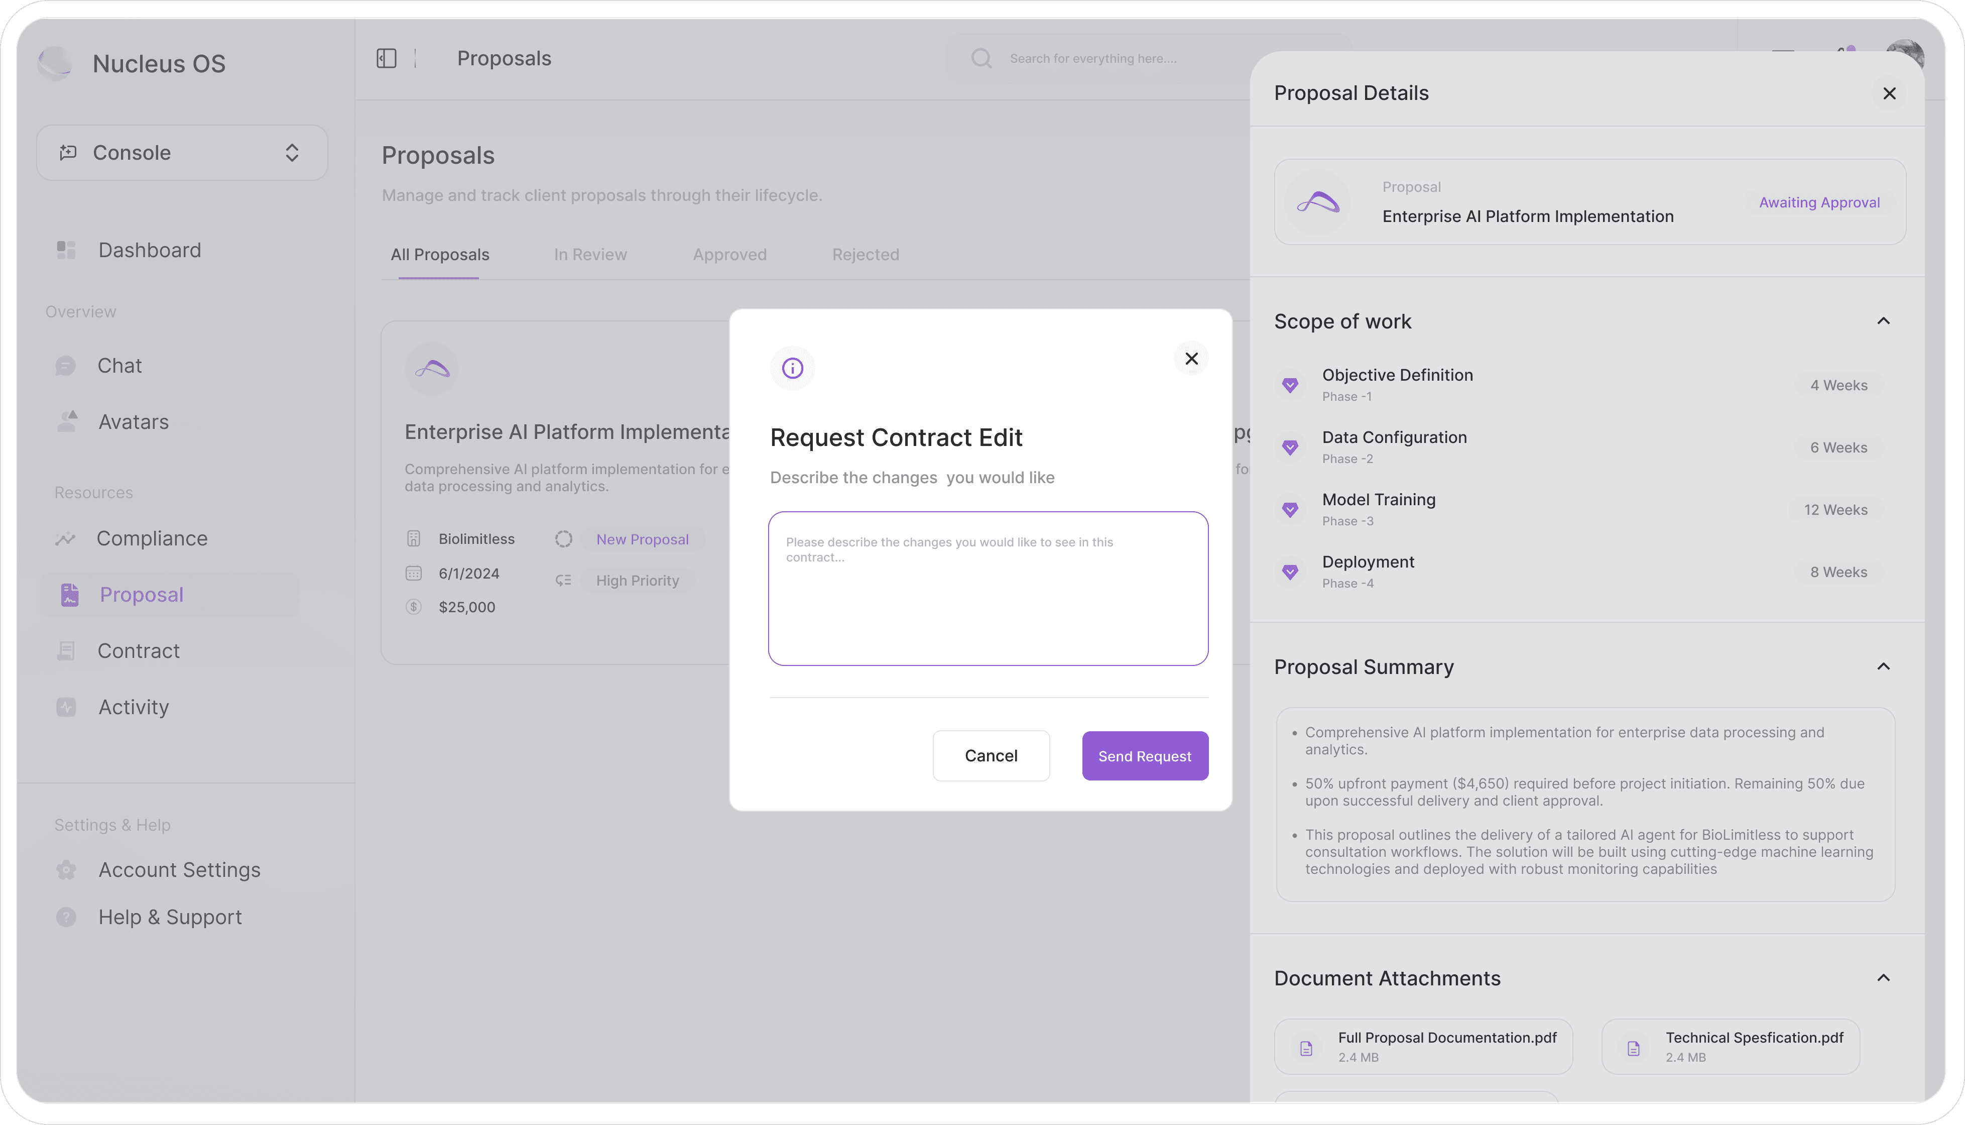
Task: Click the search magnifier icon
Action: 981,59
